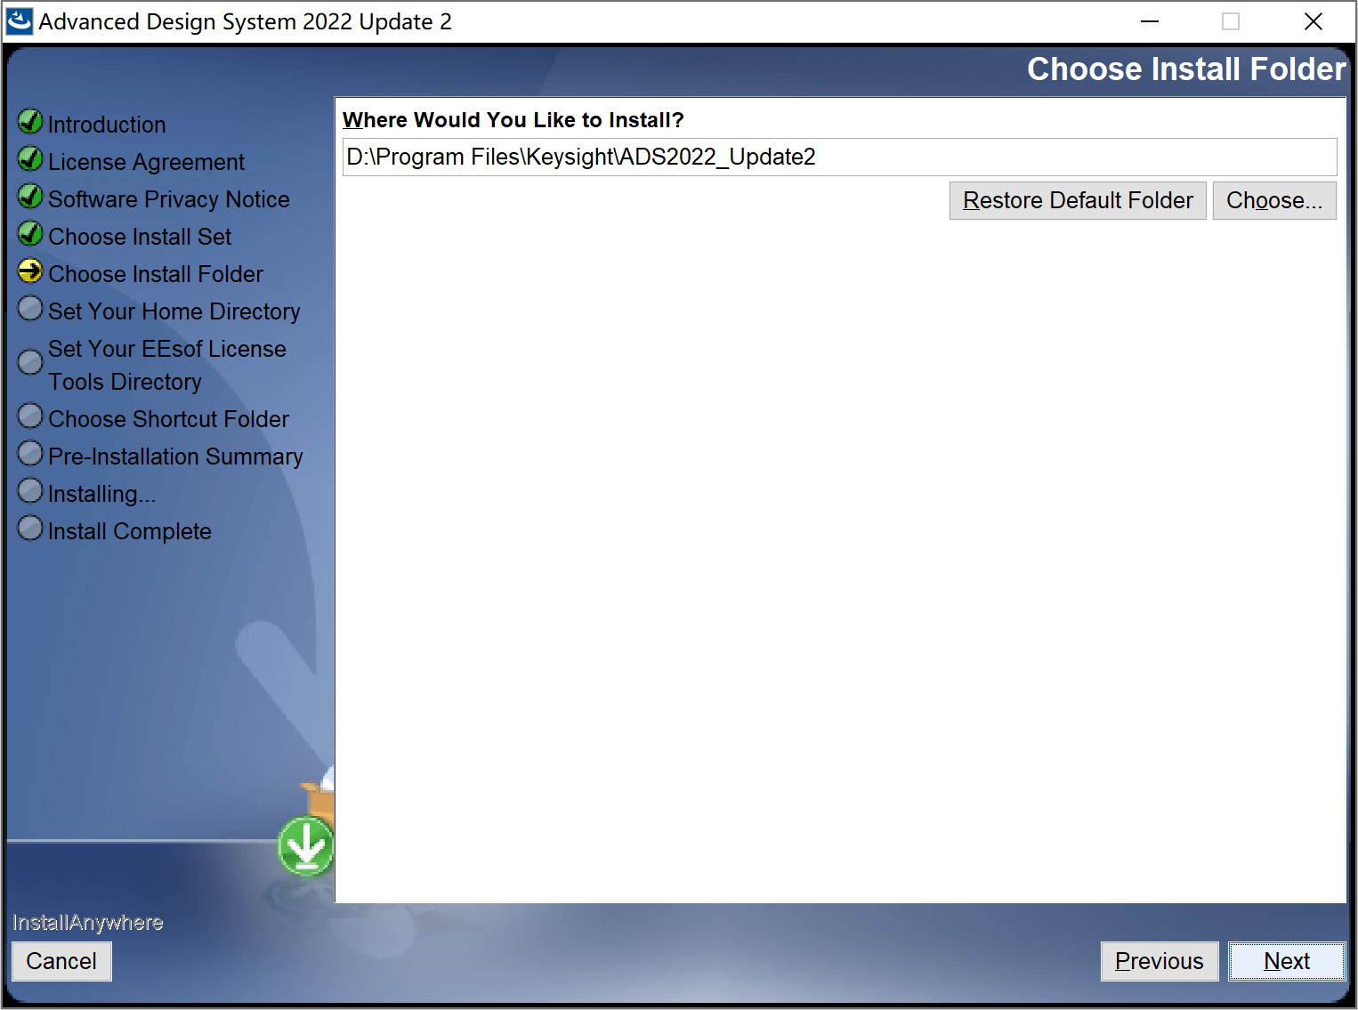This screenshot has width=1358, height=1010.
Task: Click the InstallAnywhere label
Action: point(88,923)
